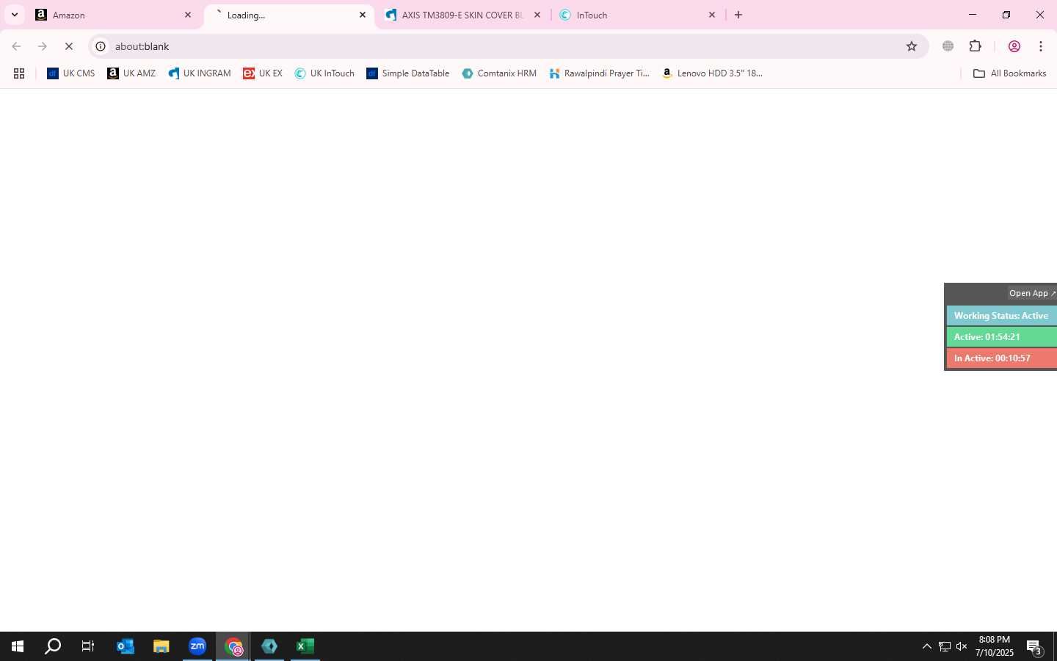Close the Amazon tab

(x=188, y=15)
